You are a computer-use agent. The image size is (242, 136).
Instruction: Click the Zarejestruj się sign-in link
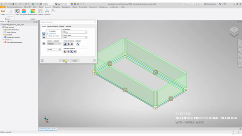point(211,4)
